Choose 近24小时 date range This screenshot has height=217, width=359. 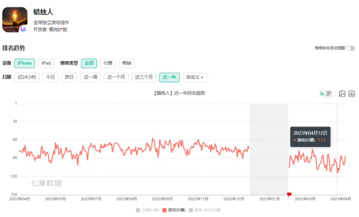click(x=27, y=78)
